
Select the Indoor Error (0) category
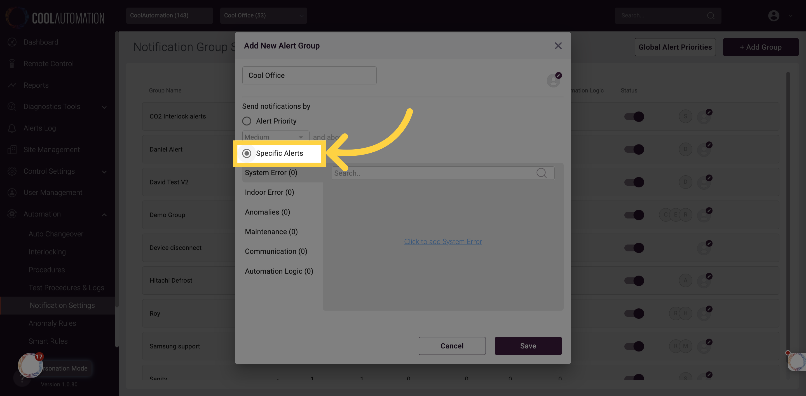(270, 192)
